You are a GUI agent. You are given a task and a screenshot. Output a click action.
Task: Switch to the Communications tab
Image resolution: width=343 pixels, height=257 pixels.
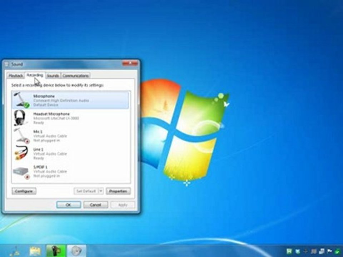75,76
